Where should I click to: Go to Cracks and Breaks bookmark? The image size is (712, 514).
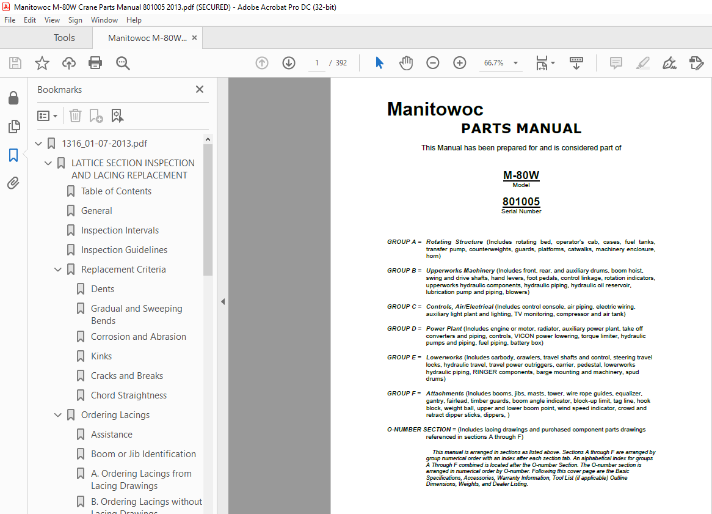[x=126, y=376]
